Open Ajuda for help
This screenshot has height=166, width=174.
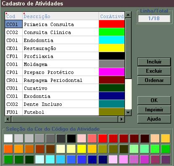[154, 119]
